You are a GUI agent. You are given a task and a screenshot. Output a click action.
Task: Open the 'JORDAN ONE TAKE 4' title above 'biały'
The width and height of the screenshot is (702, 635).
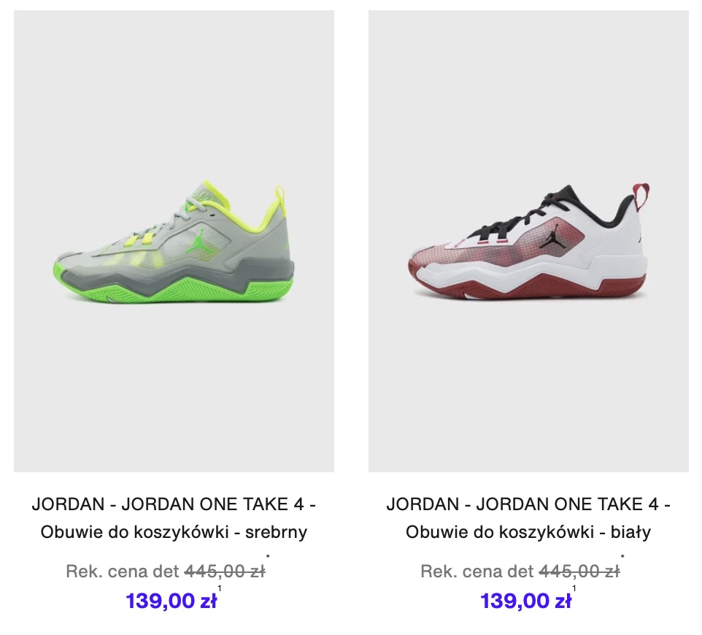click(567, 504)
